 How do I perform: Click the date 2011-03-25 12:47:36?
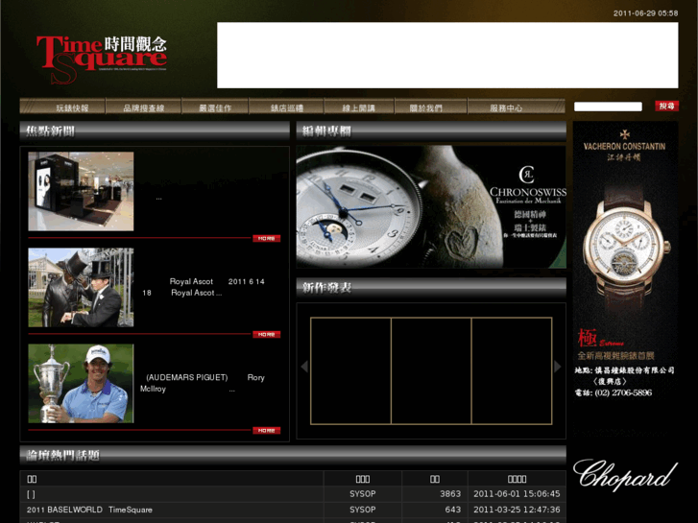(517, 510)
